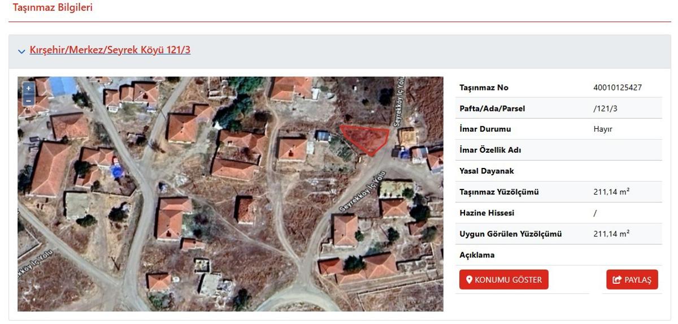Click the Hazine Hissesi row label
This screenshot has width=678, height=324.
click(x=486, y=213)
